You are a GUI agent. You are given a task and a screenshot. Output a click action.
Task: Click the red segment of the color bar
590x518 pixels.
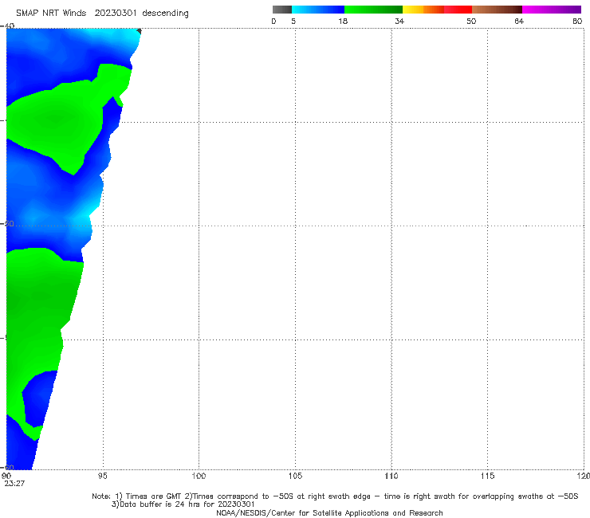tap(458, 10)
